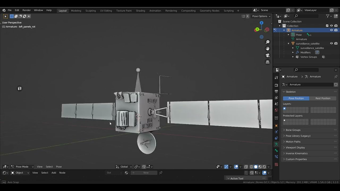Image resolution: width=340 pixels, height=191 pixels.
Task: Click the Z axis on the navigation gizmo
Action: coord(261,23)
